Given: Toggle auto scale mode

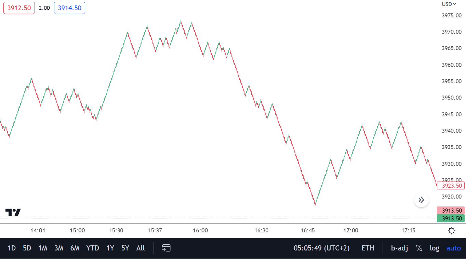Looking at the screenshot, I should click(453, 248).
